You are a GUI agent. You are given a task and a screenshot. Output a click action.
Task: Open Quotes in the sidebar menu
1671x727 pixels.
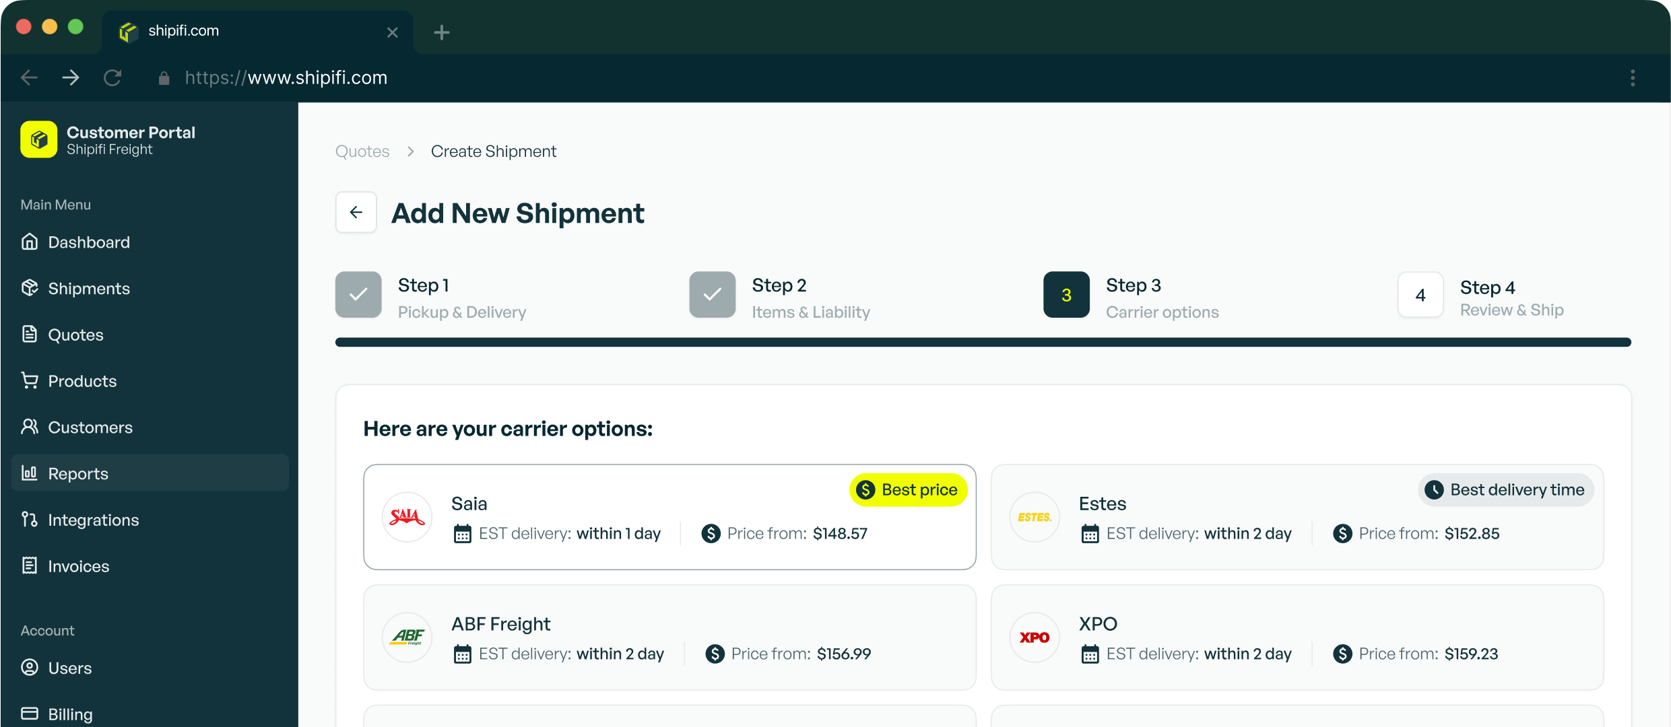point(75,335)
